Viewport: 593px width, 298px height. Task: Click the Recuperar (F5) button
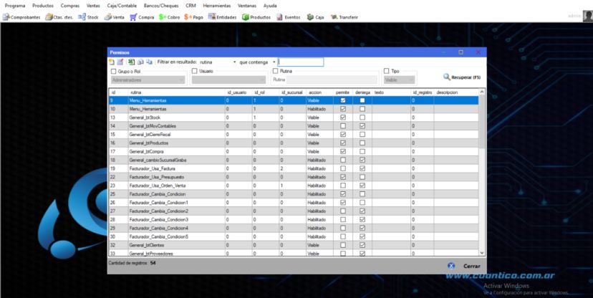click(462, 77)
